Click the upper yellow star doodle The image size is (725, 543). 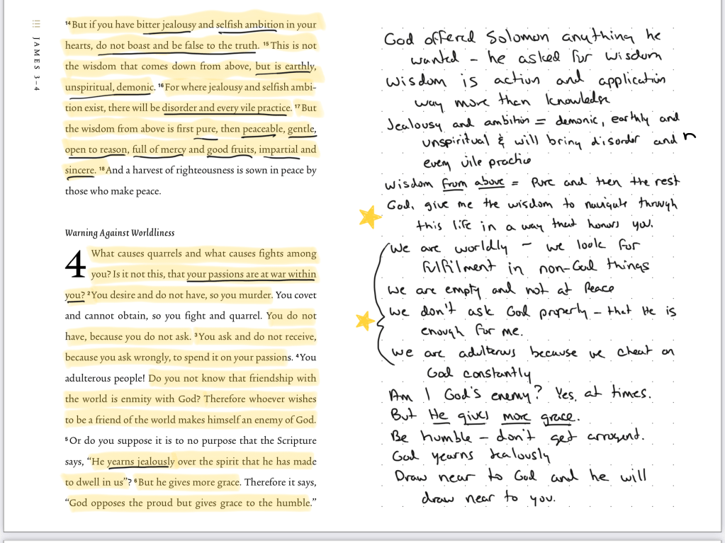[369, 217]
